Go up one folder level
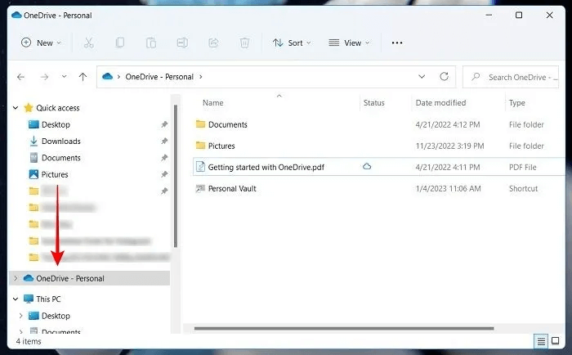572x355 pixels. click(x=83, y=77)
